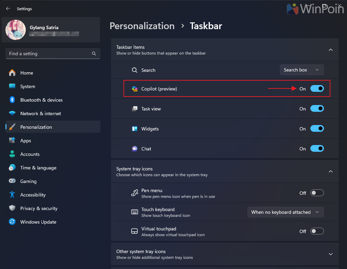
Task: Click the Find a setting search field
Action: coord(53,54)
